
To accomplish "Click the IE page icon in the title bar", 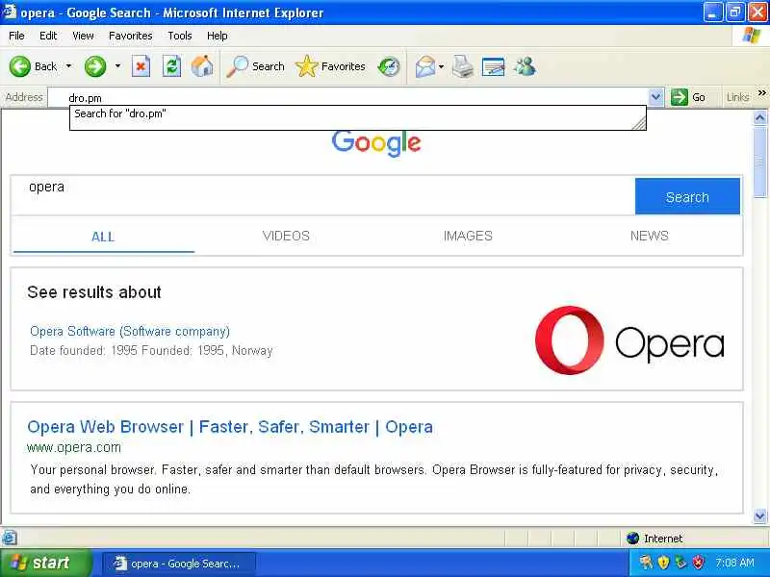I will [9, 12].
